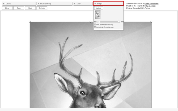
Task: Upload a new image
Action: tap(98, 8)
